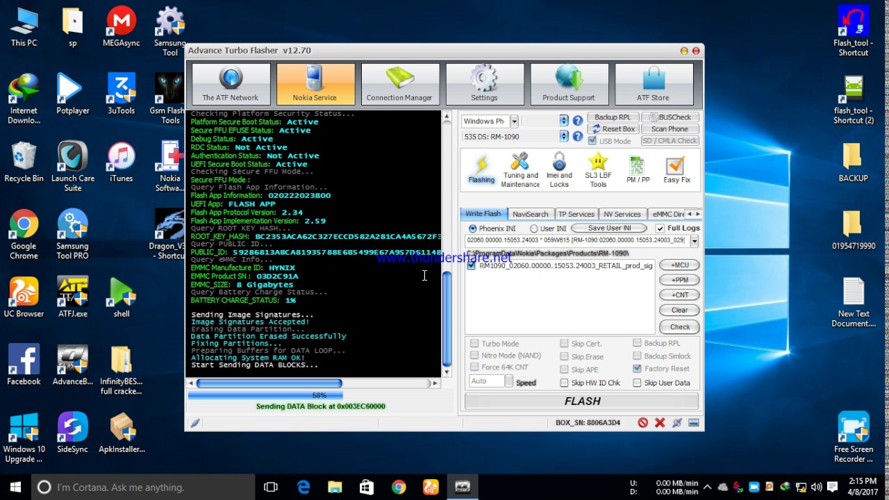
Task: Click the spinner next to platform dropdown
Action: coord(564,121)
